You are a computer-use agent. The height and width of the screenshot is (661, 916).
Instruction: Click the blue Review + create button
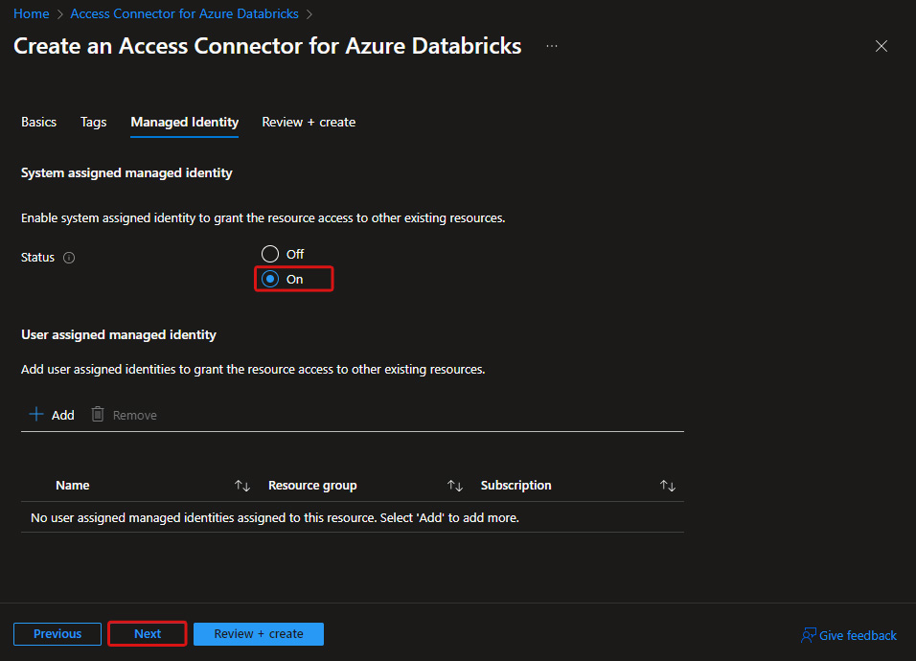click(x=258, y=633)
